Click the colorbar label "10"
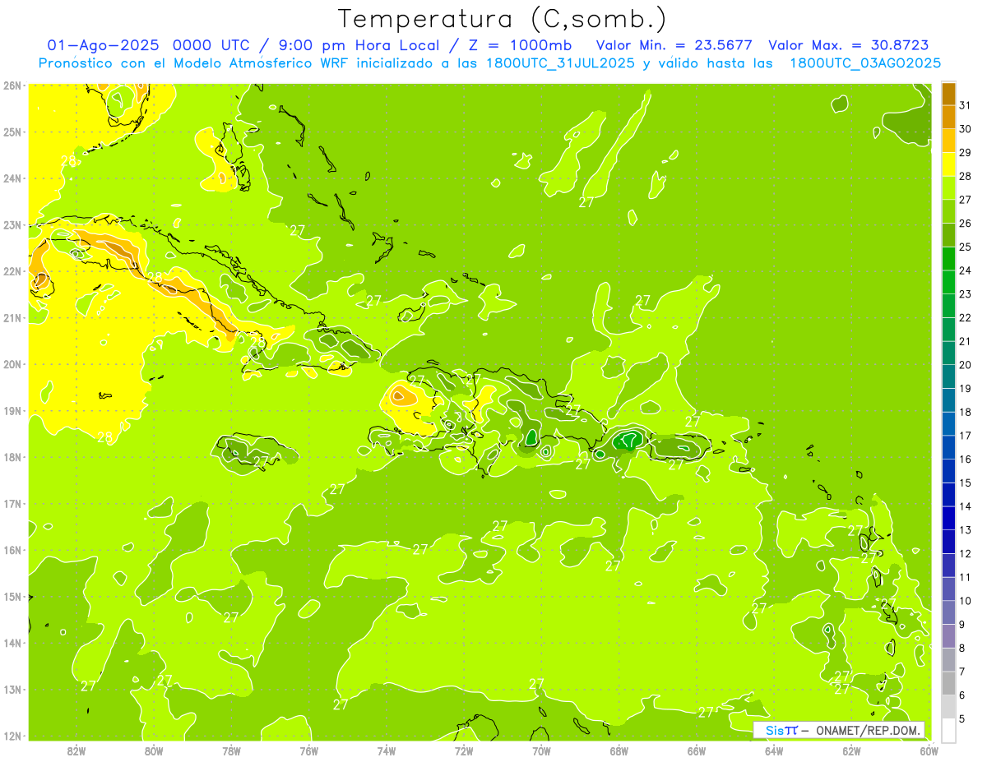The width and height of the screenshot is (987, 762). pos(966,601)
